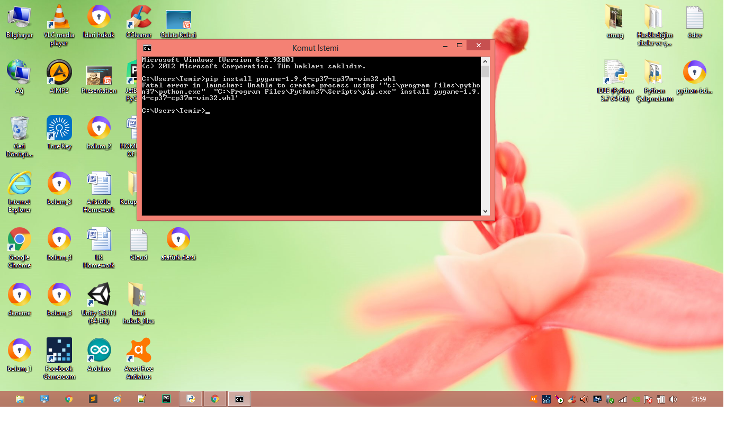Open the Komut İstemi window system menu icon
This screenshot has width=735, height=448.
147,48
